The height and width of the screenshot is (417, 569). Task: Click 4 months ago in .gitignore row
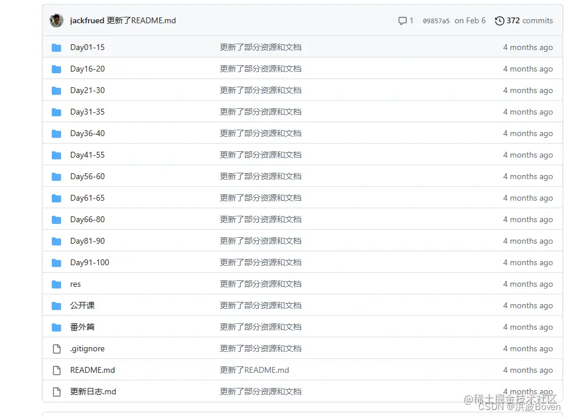(528, 349)
